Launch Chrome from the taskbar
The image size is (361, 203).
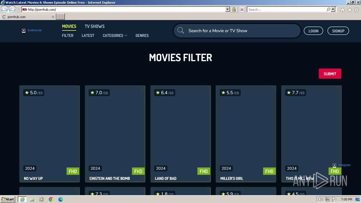click(51, 199)
